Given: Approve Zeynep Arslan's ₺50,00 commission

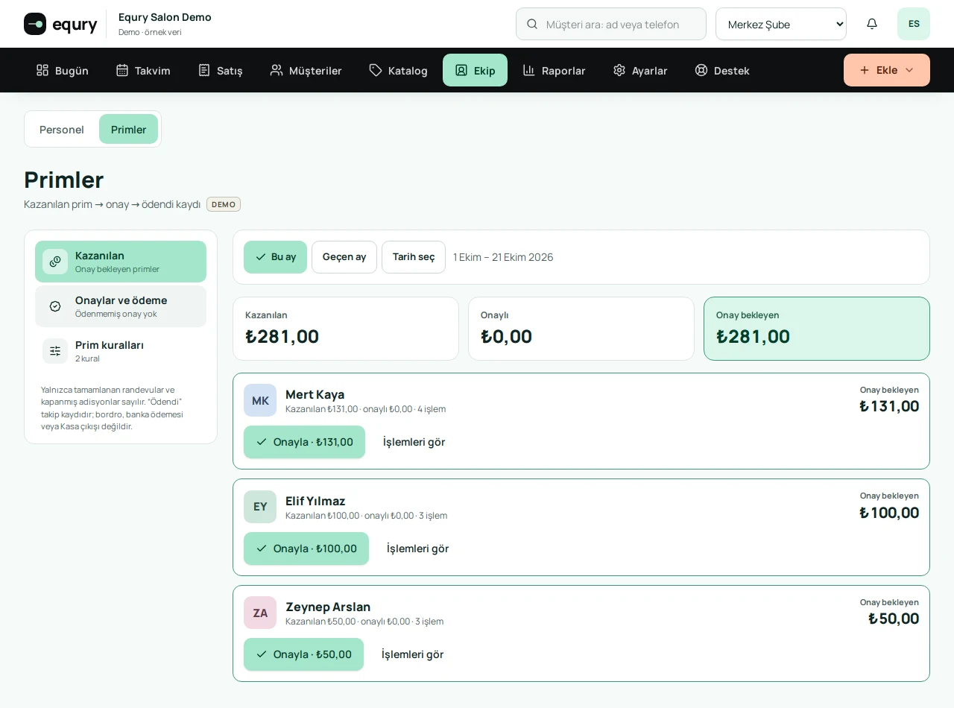Looking at the screenshot, I should point(303,654).
